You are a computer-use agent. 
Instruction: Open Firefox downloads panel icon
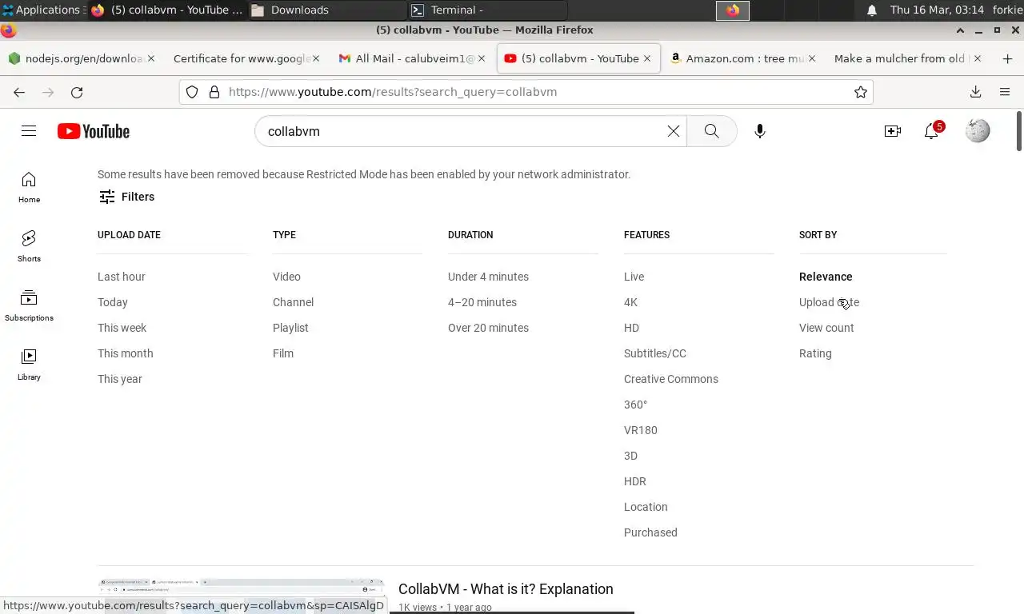(976, 92)
